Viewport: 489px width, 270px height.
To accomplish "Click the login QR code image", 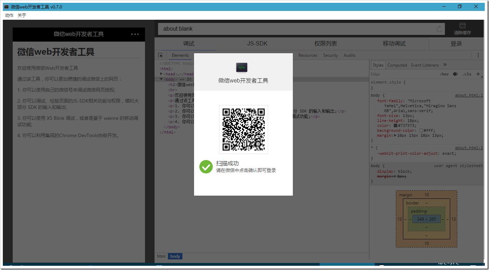I will pyautogui.click(x=243, y=129).
